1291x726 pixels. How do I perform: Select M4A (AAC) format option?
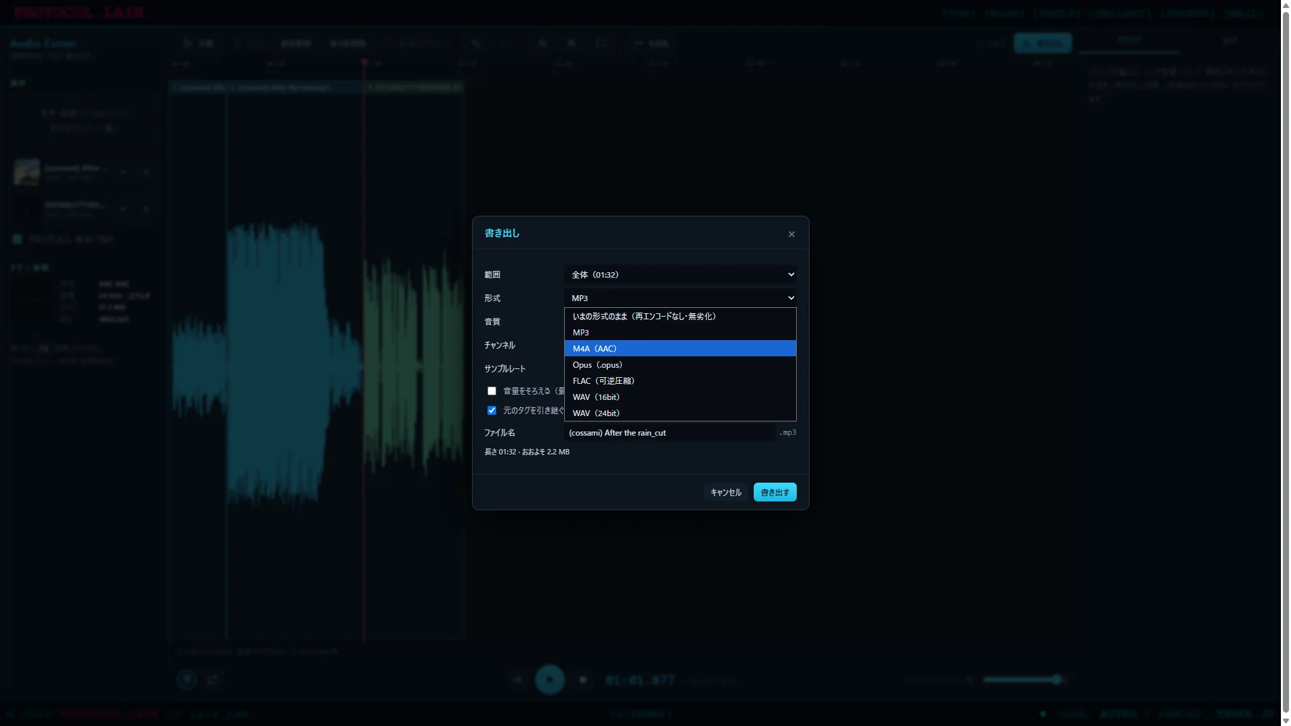click(680, 348)
